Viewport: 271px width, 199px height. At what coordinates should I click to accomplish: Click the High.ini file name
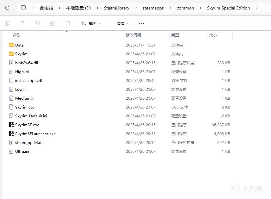(x=22, y=72)
